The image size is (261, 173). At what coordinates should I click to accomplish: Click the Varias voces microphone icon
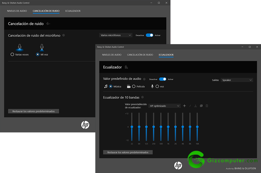point(20,48)
